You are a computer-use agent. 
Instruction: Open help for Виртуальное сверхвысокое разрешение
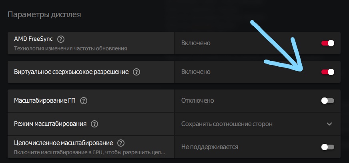(136, 72)
